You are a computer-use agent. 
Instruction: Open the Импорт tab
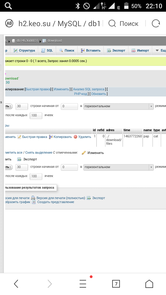[140, 50]
